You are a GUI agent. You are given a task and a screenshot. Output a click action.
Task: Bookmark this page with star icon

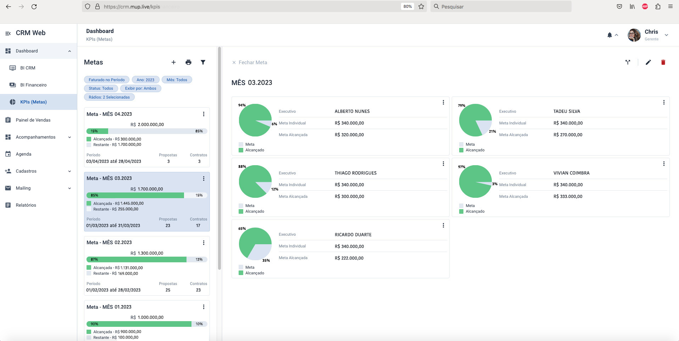click(421, 6)
